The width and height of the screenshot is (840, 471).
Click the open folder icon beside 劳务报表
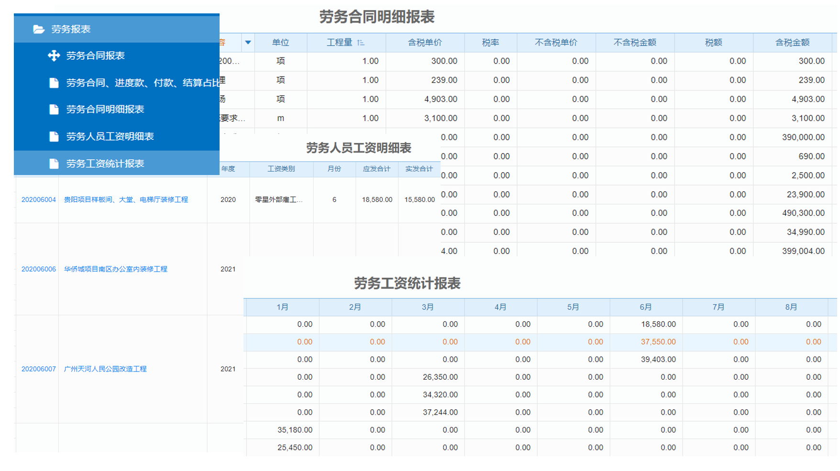pos(39,29)
